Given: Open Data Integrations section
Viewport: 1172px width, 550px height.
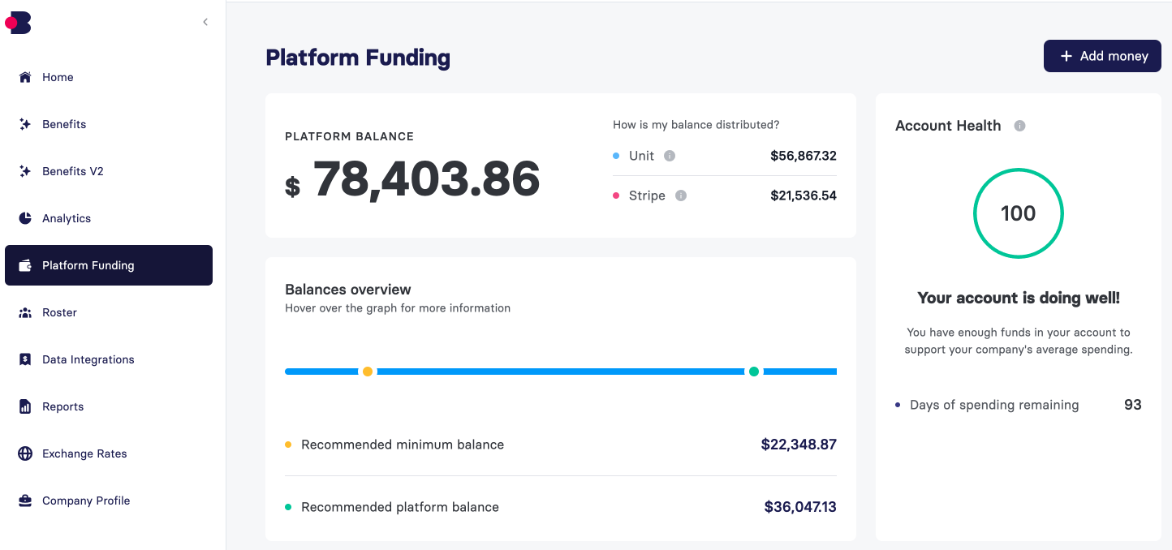Looking at the screenshot, I should (109, 359).
